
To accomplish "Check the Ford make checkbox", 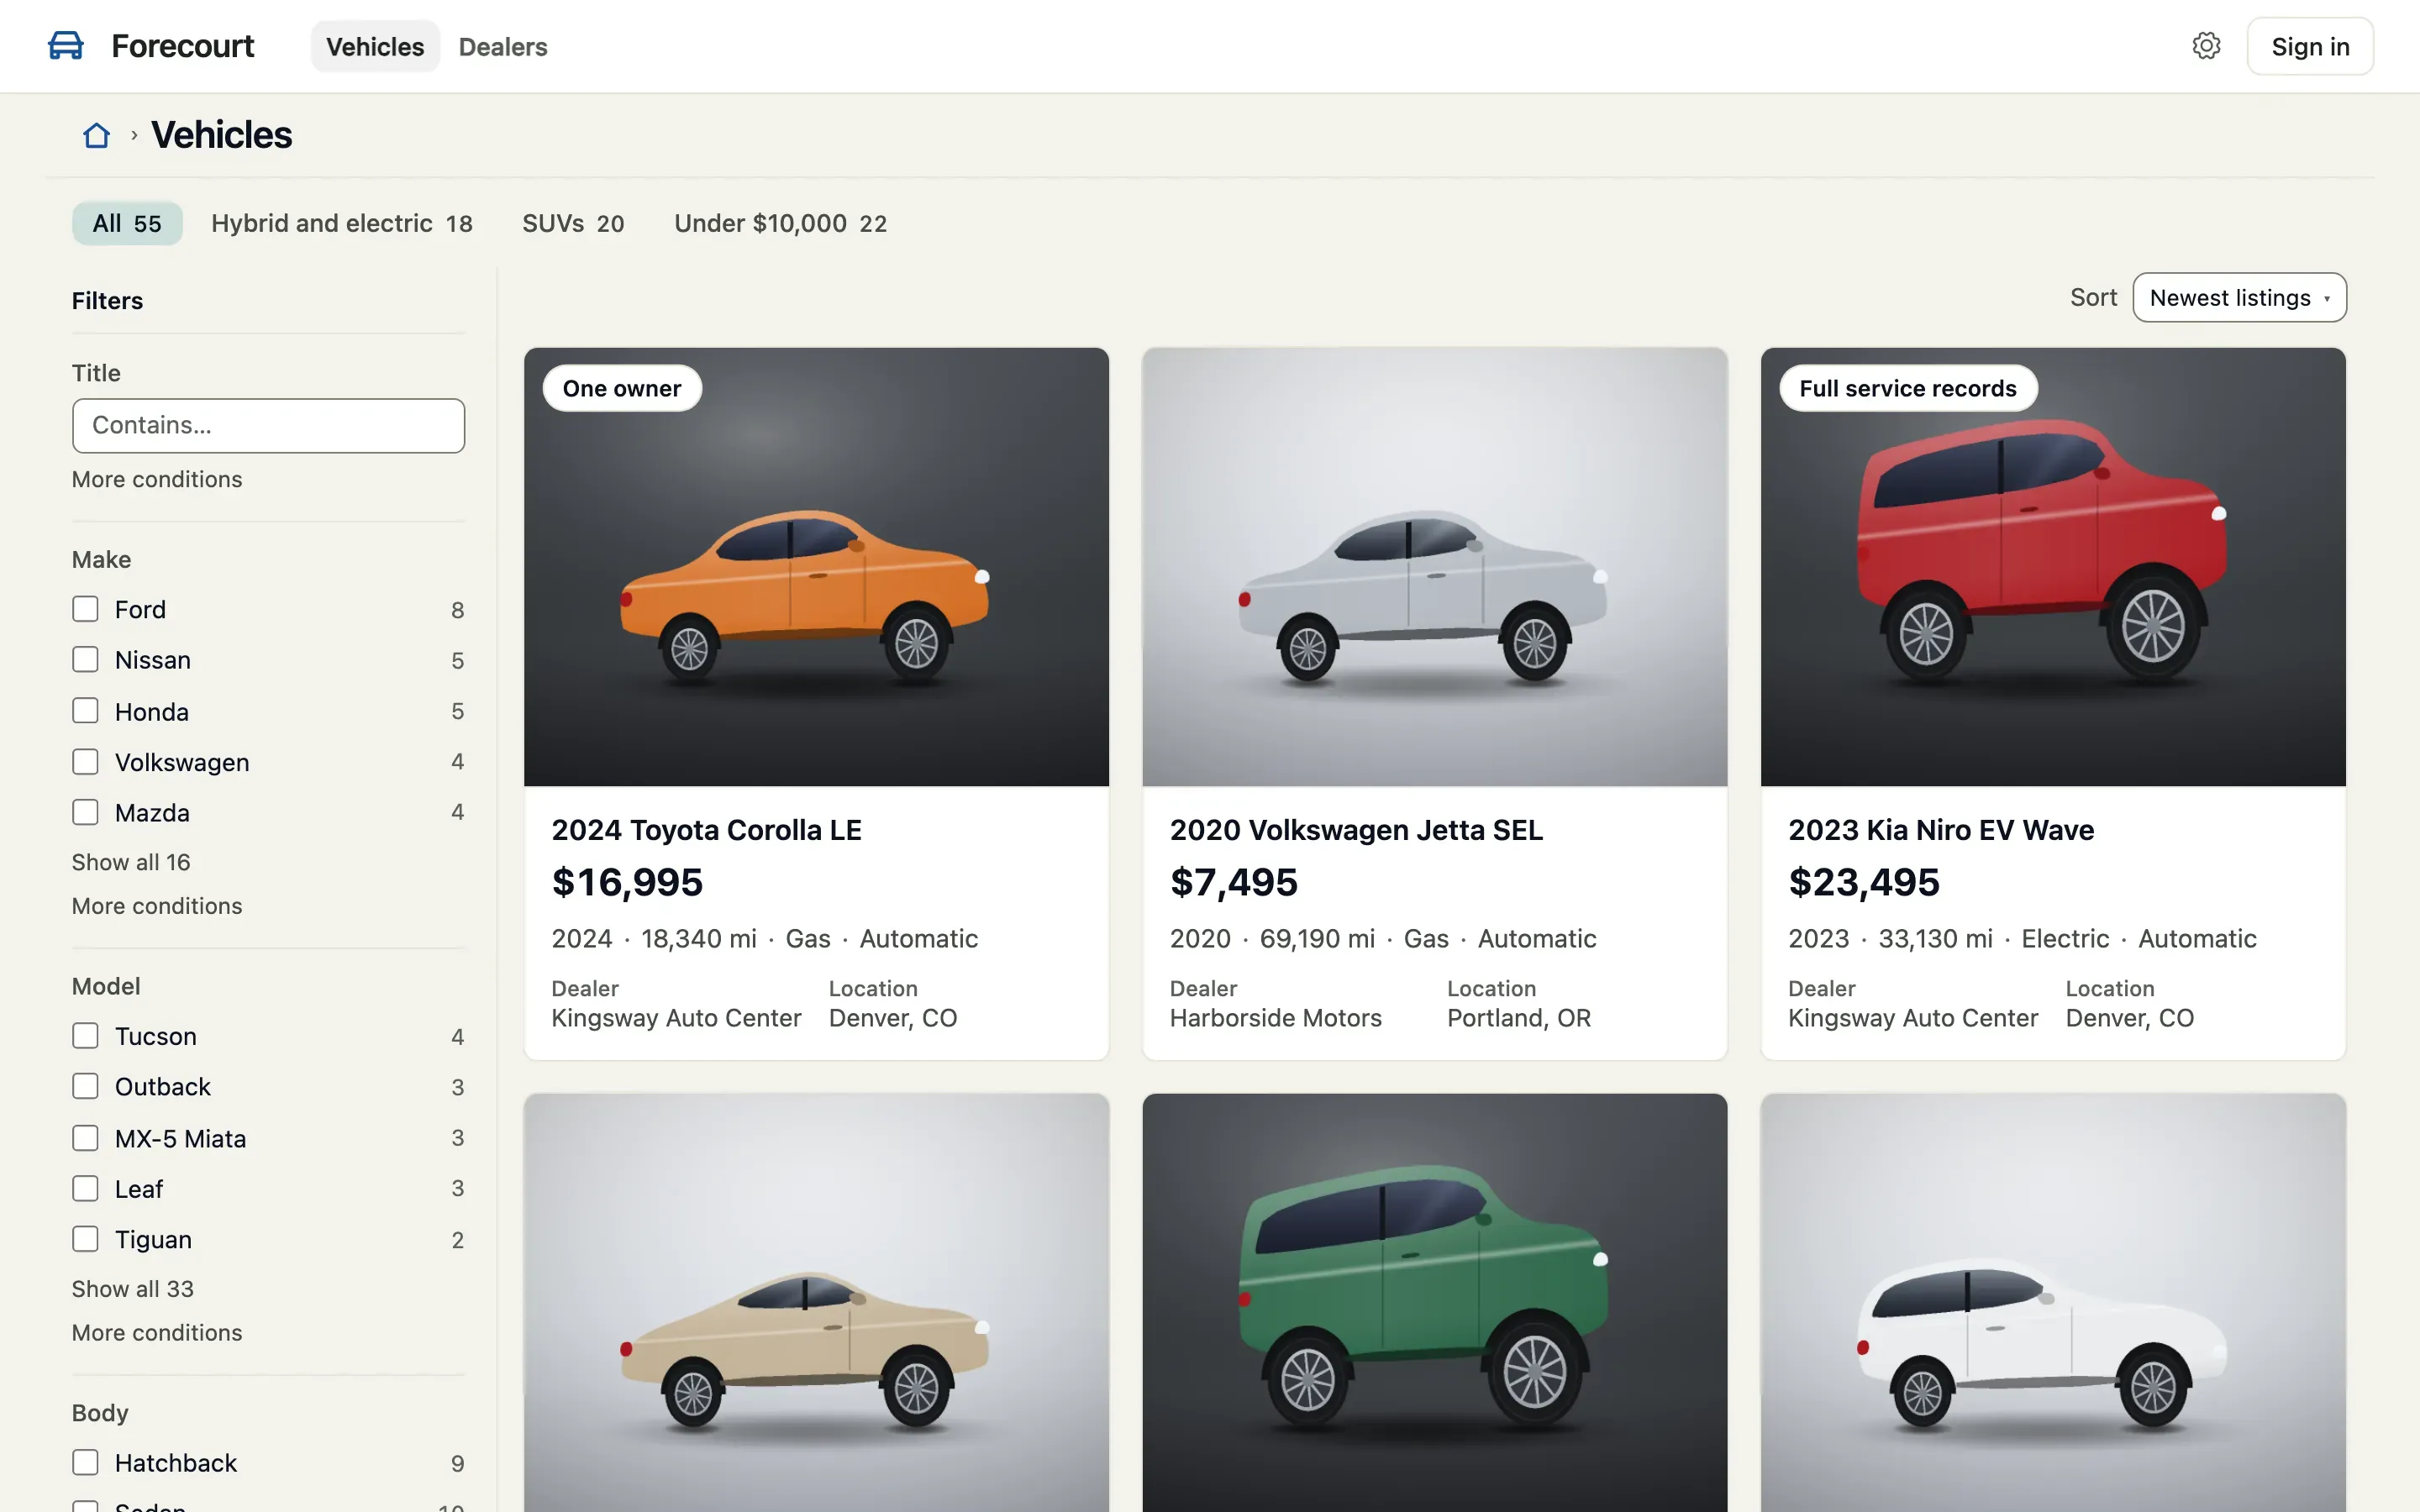I will coord(85,609).
